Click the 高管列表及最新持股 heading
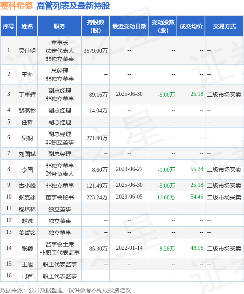 coord(73,6)
